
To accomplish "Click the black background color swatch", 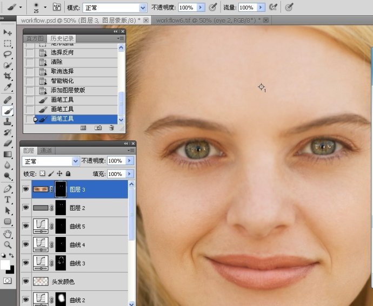I will (11, 270).
